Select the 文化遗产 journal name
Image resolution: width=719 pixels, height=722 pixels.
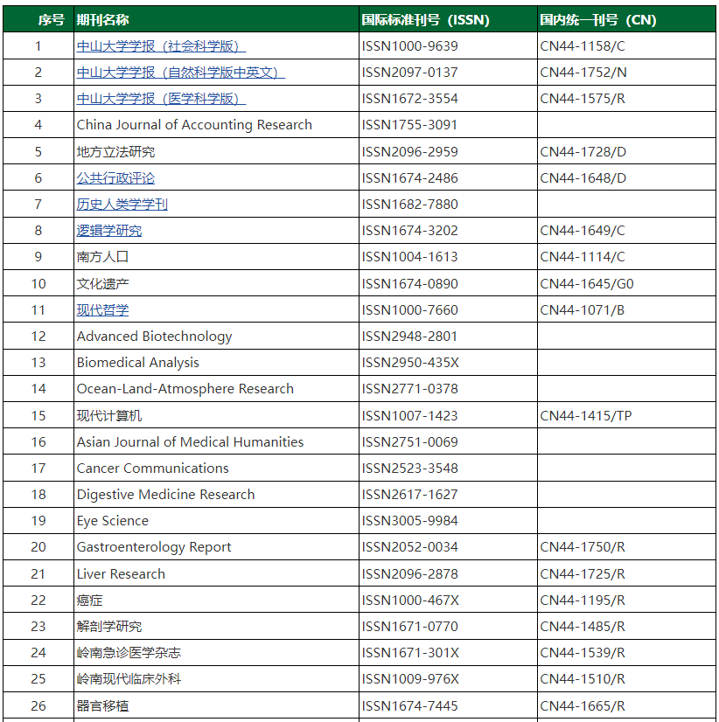coord(103,283)
